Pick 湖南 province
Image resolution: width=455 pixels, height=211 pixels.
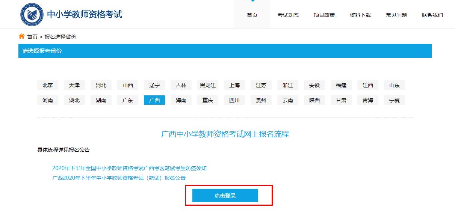(101, 100)
